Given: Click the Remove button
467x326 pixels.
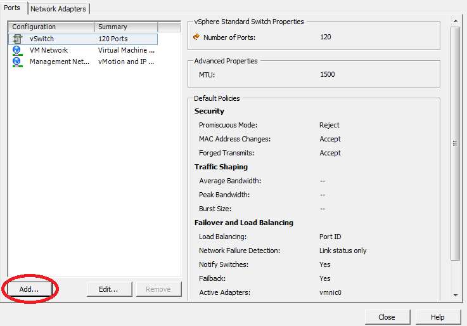Looking at the screenshot, I should pos(158,289).
